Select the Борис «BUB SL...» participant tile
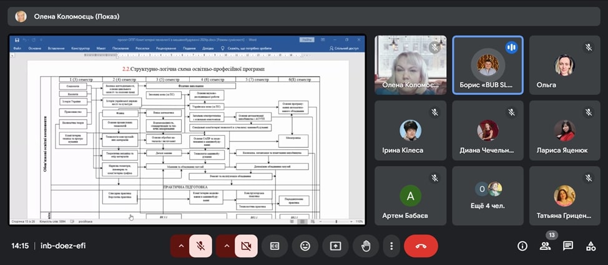The height and width of the screenshot is (265, 608). pos(488,65)
